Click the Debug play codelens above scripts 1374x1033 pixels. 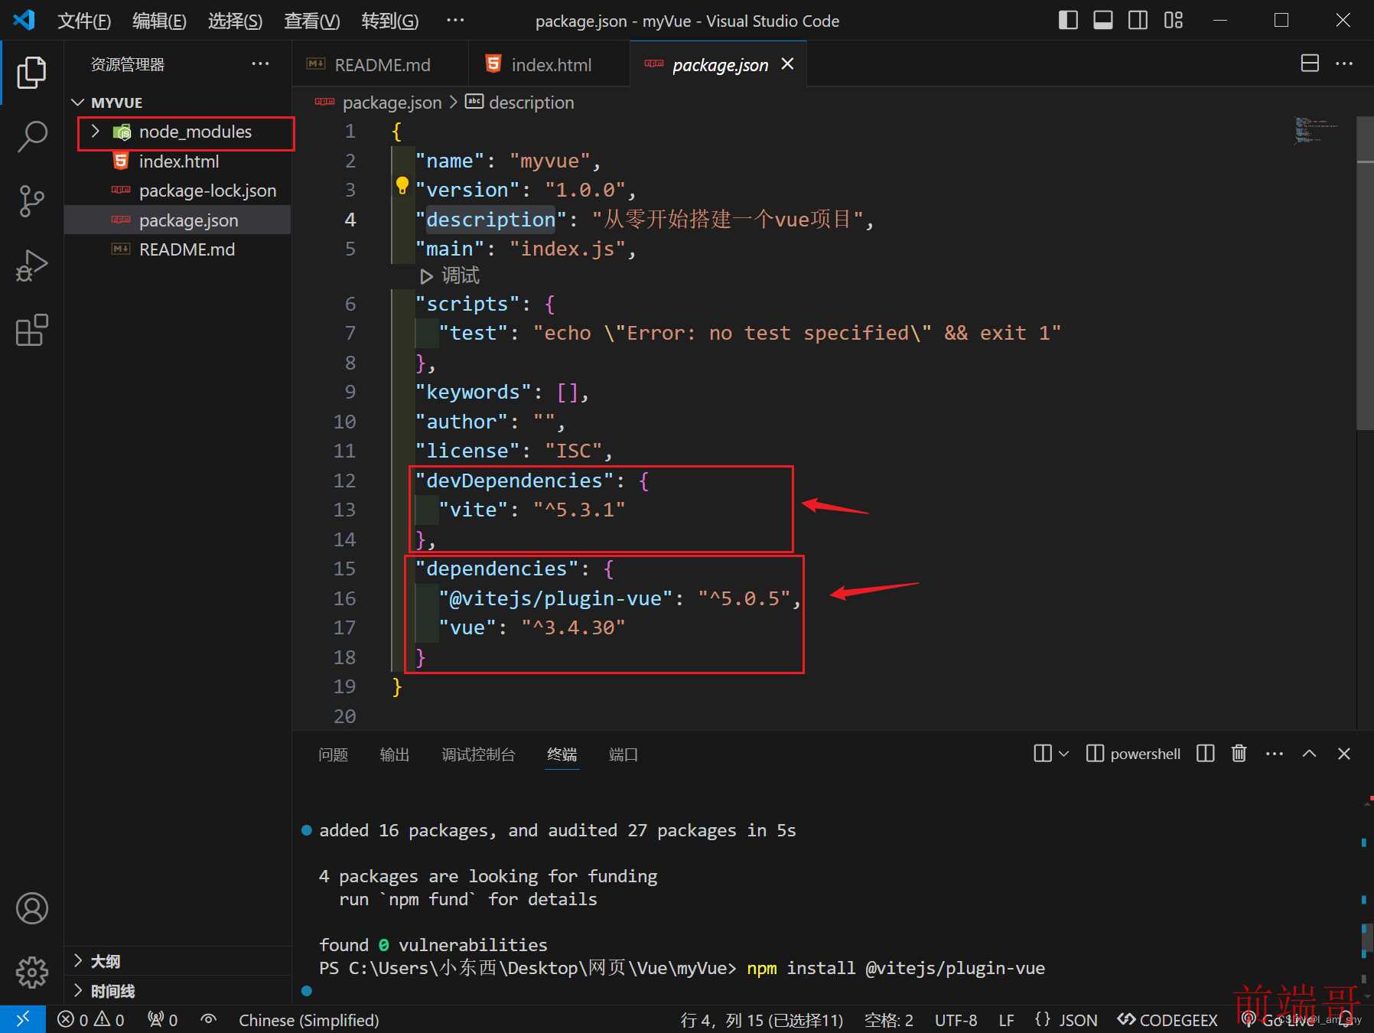pyautogui.click(x=450, y=275)
